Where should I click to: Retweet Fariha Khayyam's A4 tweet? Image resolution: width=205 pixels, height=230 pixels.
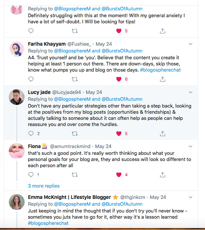click(x=75, y=79)
